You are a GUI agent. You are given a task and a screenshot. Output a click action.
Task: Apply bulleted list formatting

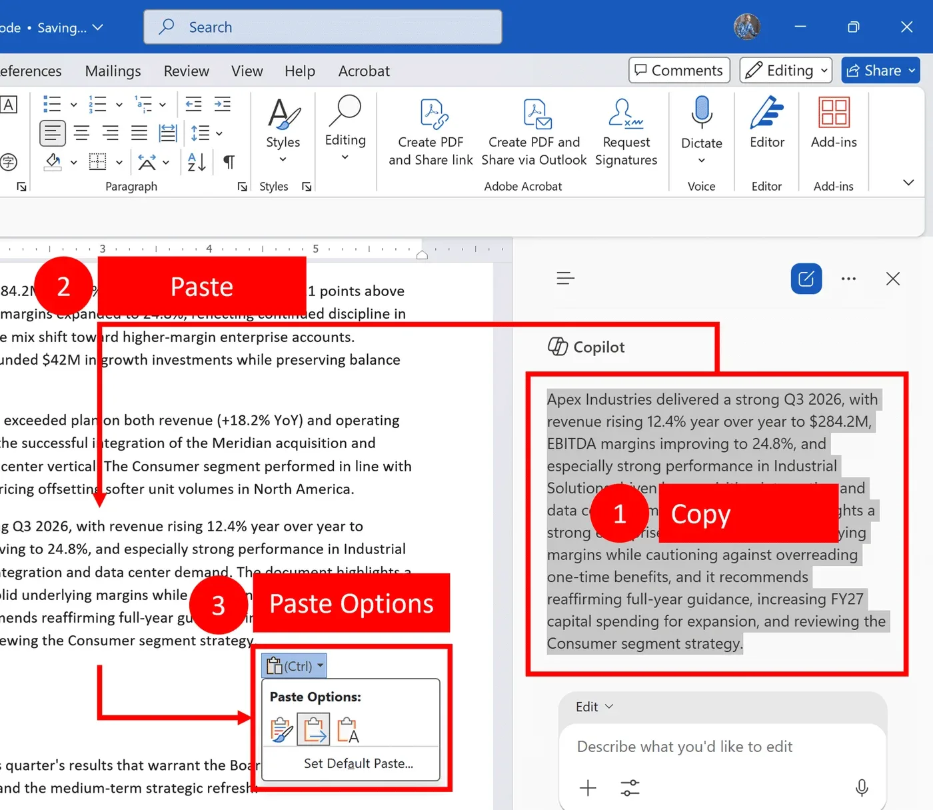[x=52, y=104]
